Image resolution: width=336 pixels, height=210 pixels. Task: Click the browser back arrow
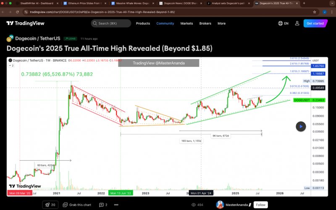3,12
